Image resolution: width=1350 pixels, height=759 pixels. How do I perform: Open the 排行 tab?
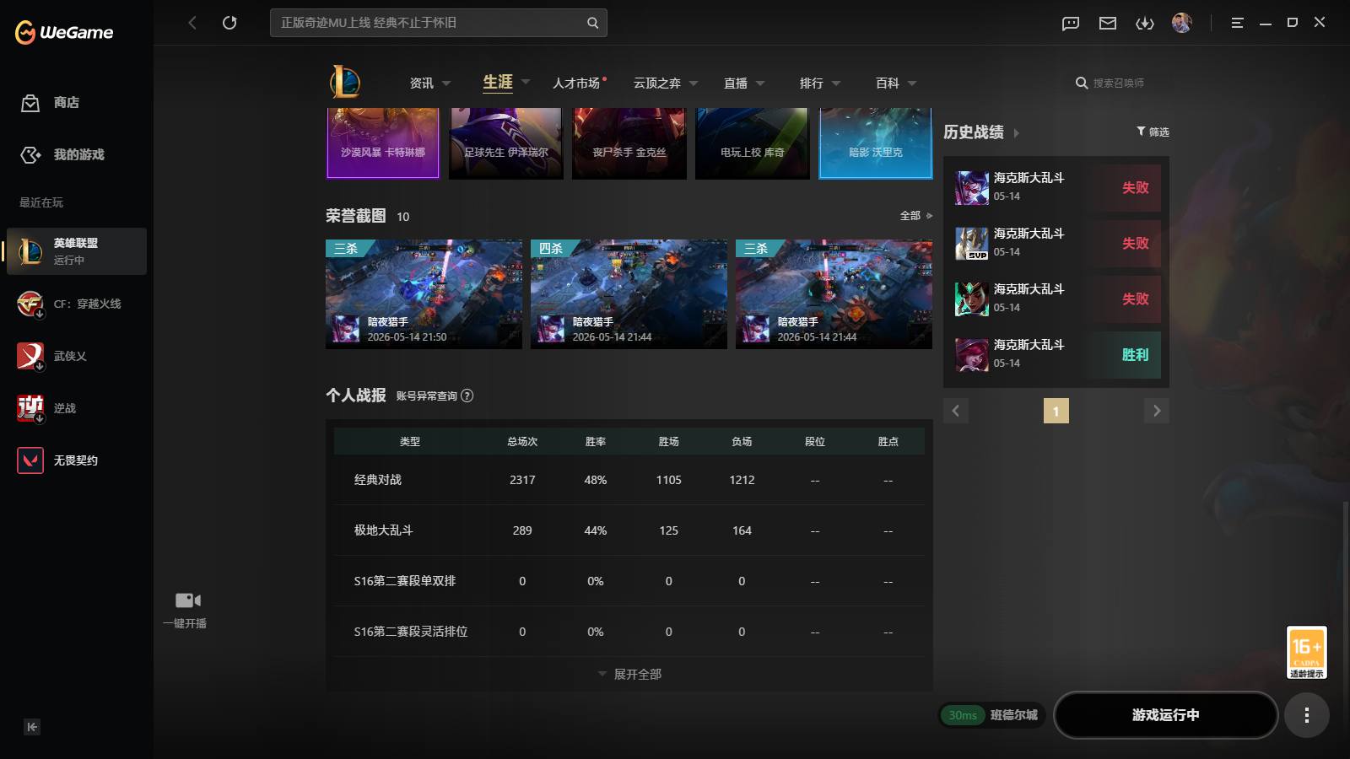click(812, 83)
